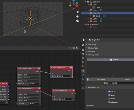Click the node tree parent arrow icon

(70, 48)
